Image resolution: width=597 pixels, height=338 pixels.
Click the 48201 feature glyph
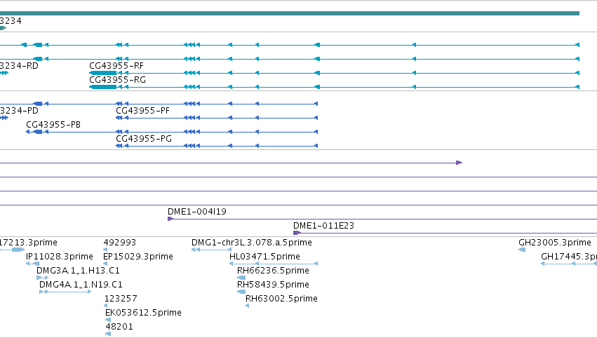[x=108, y=334]
